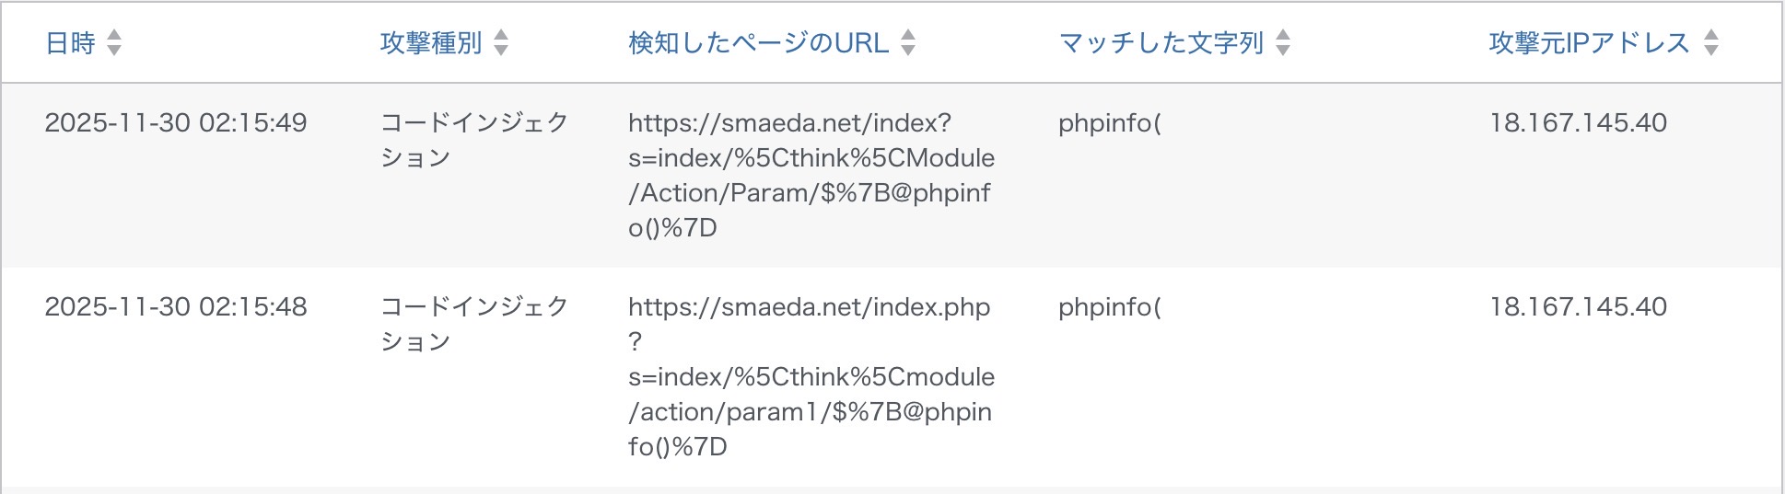Click the 検知したページのURL header label
This screenshot has width=1785, height=494.
point(758,43)
